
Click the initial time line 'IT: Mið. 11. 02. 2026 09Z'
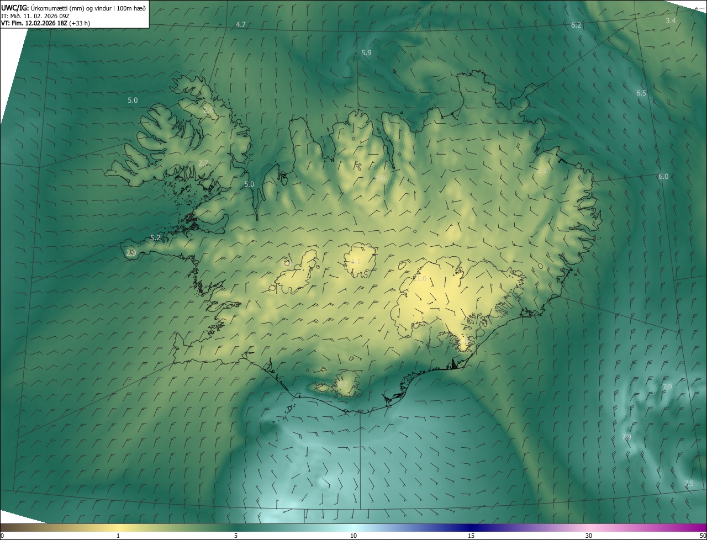pyautogui.click(x=35, y=16)
